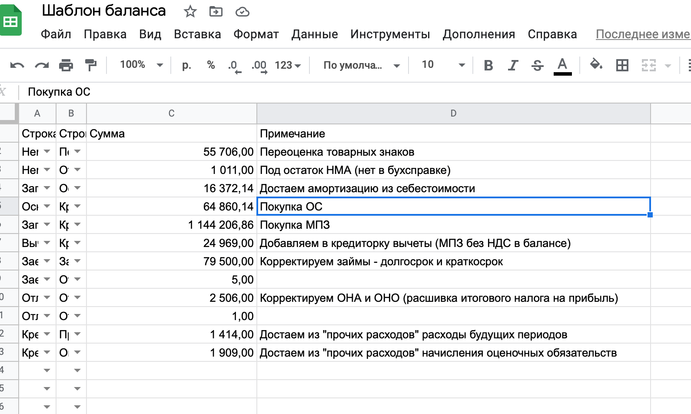Open the merge cells options arrow
The height and width of the screenshot is (414, 691).
coord(668,66)
